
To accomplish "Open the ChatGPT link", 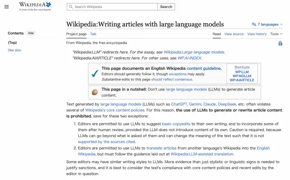I will [x=179, y=104].
